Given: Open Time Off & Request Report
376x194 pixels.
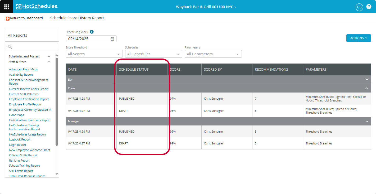Looking at the screenshot, I should pos(27,176).
